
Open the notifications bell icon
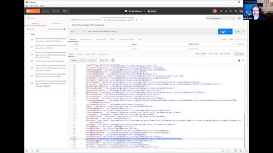(x=231, y=11)
